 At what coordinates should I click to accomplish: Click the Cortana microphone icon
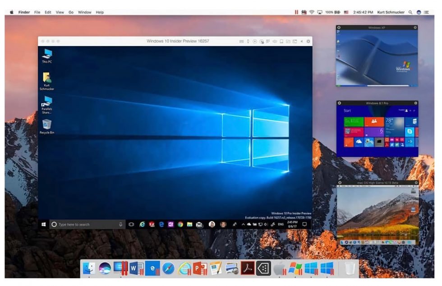[x=121, y=225]
